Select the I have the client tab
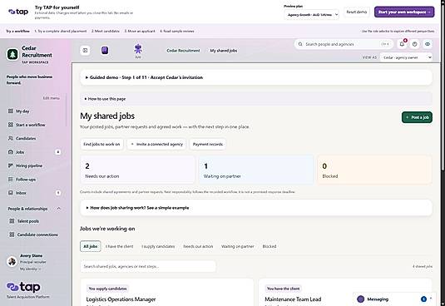Screen dimensions: 445x306 pos(119,246)
